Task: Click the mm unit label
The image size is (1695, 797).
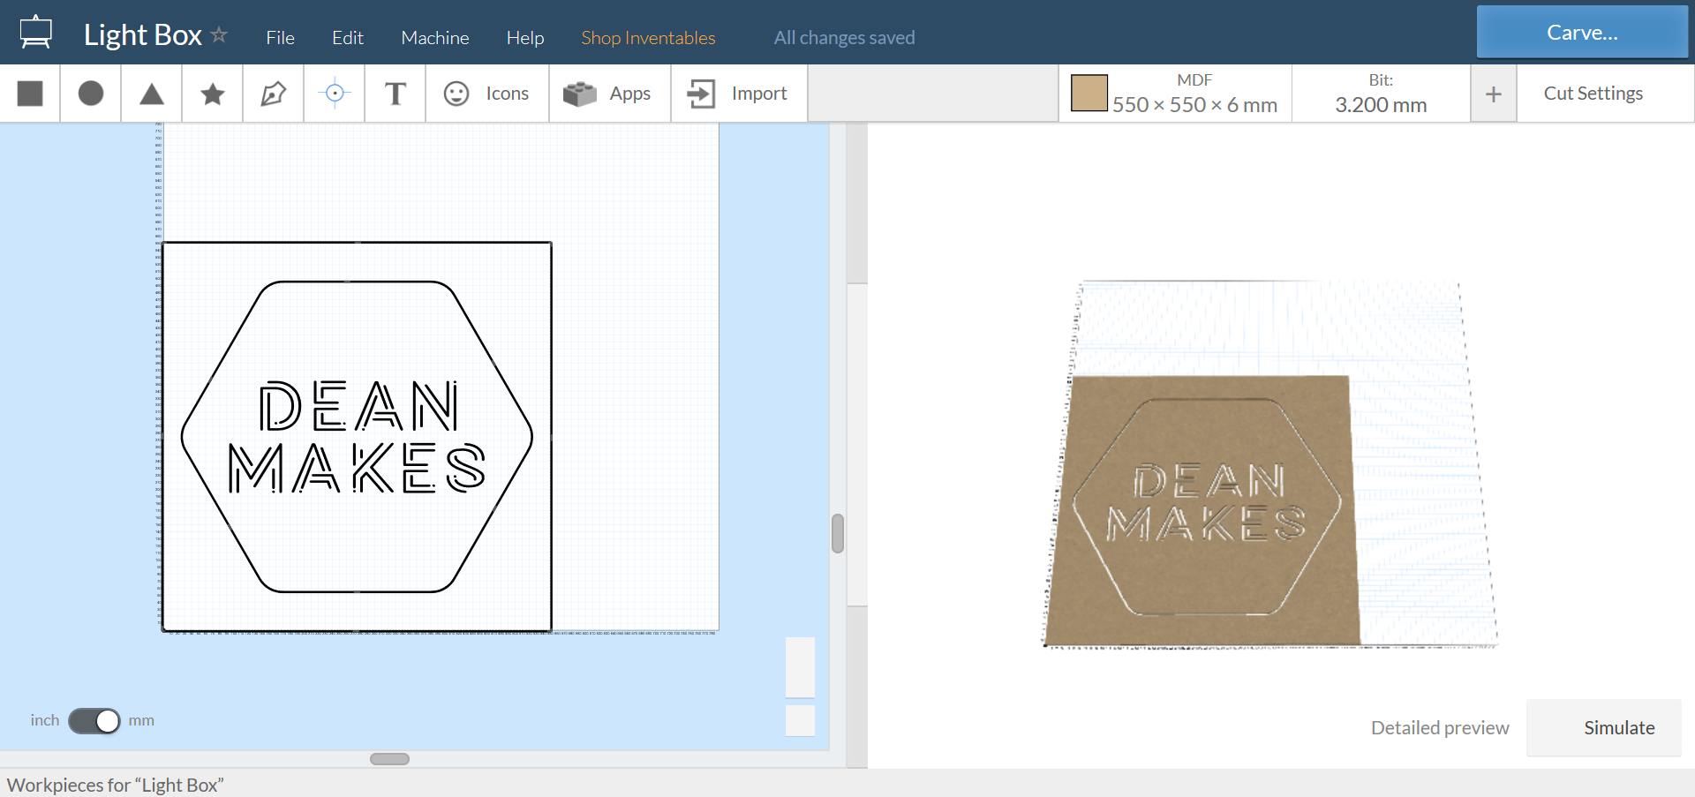Action: point(141,720)
